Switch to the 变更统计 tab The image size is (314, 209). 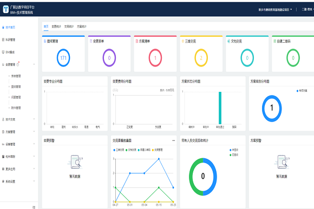(56, 26)
